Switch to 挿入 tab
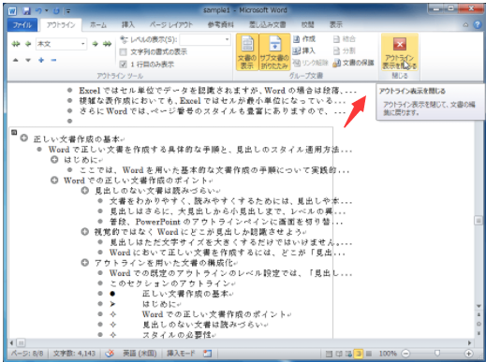The image size is (486, 362). (x=128, y=25)
